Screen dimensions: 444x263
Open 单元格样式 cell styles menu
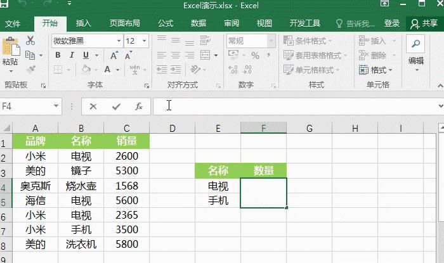[x=311, y=70]
